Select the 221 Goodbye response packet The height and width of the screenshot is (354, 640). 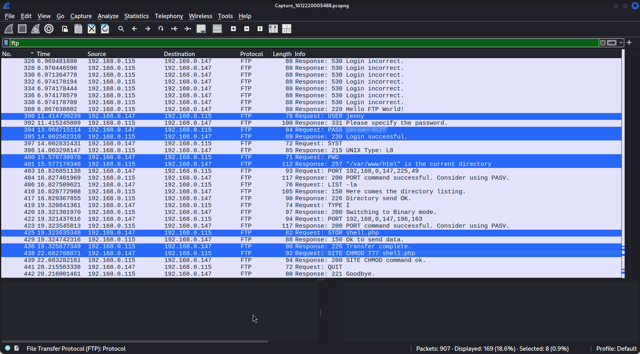pyautogui.click(x=311, y=274)
